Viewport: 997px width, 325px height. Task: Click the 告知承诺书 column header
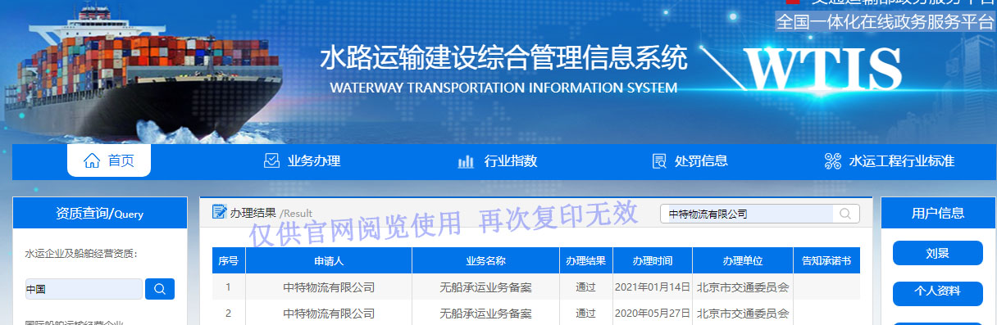point(826,261)
